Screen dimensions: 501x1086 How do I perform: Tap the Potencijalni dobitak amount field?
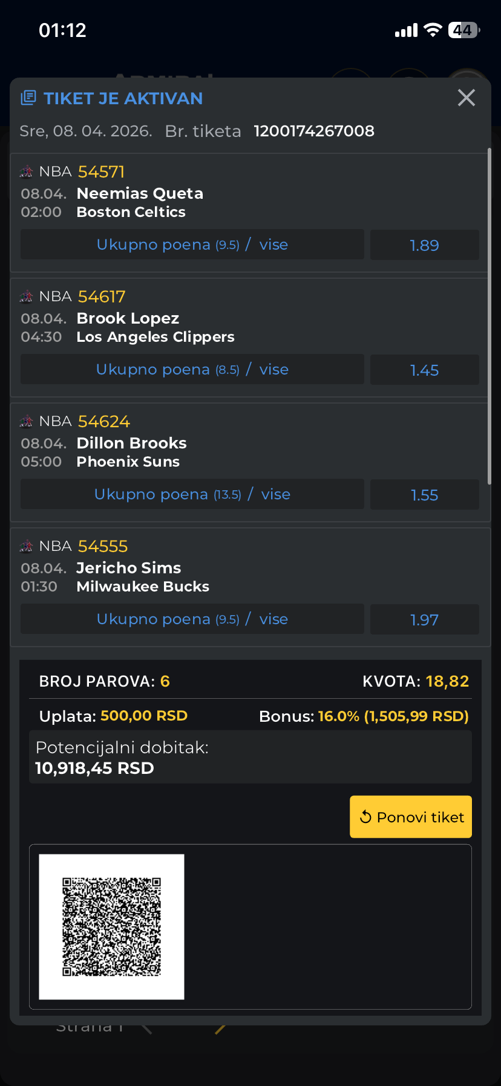250,758
